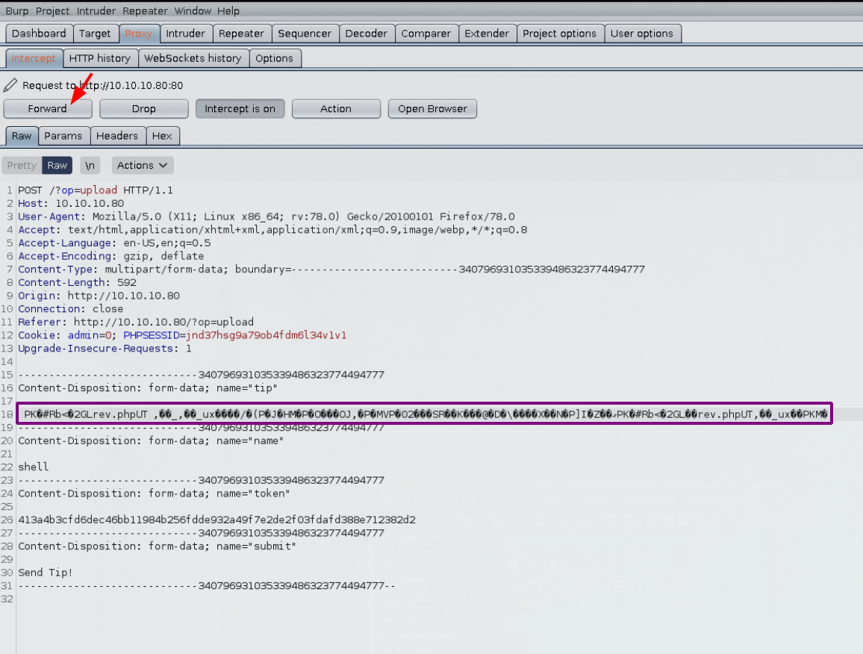Select the Hex message tab
The image size is (863, 654).
(x=162, y=136)
